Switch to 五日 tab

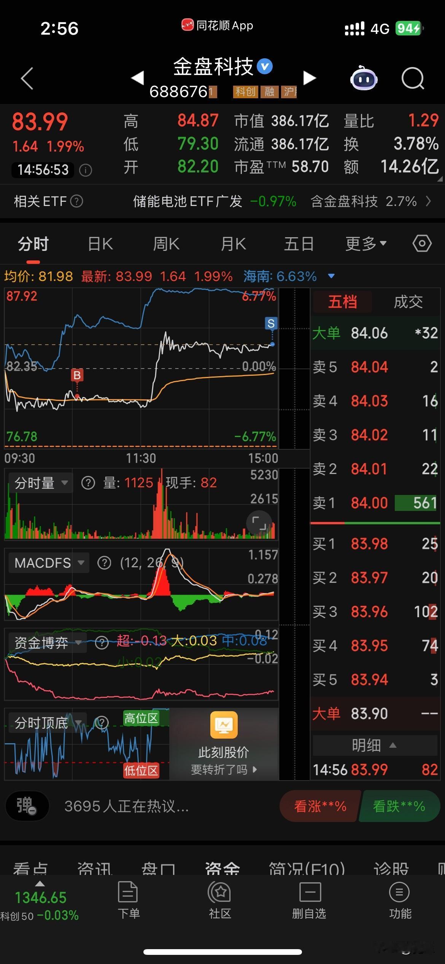(x=299, y=244)
